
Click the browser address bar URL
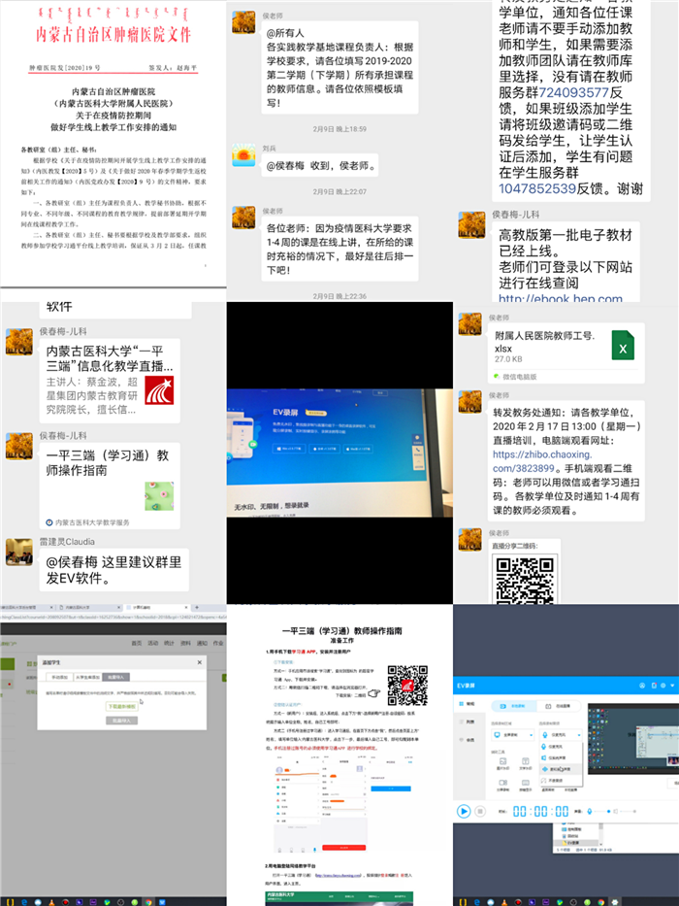coord(113,617)
